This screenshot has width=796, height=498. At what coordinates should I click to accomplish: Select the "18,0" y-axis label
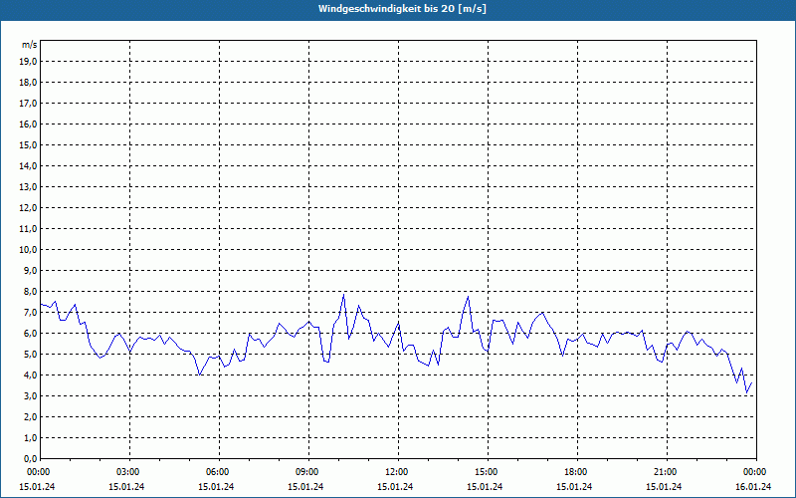click(x=28, y=83)
